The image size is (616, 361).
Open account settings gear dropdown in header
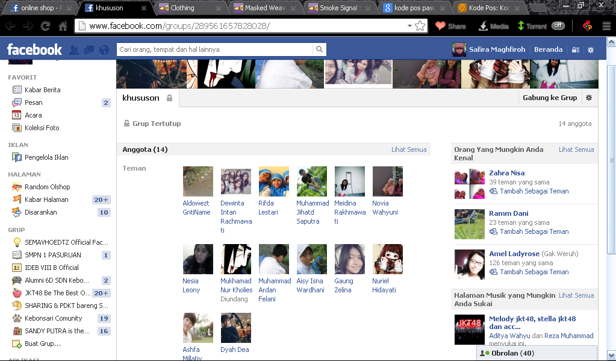591,50
